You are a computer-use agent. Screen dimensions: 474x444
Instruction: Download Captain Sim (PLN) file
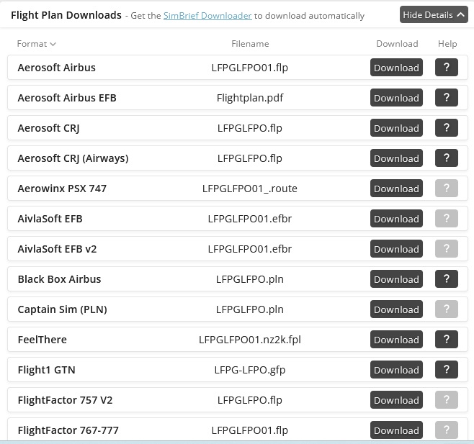click(396, 309)
